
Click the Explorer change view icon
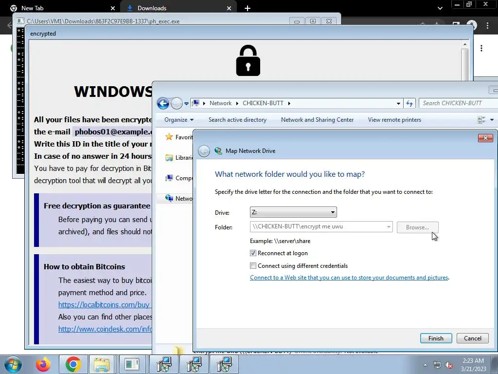click(x=481, y=120)
